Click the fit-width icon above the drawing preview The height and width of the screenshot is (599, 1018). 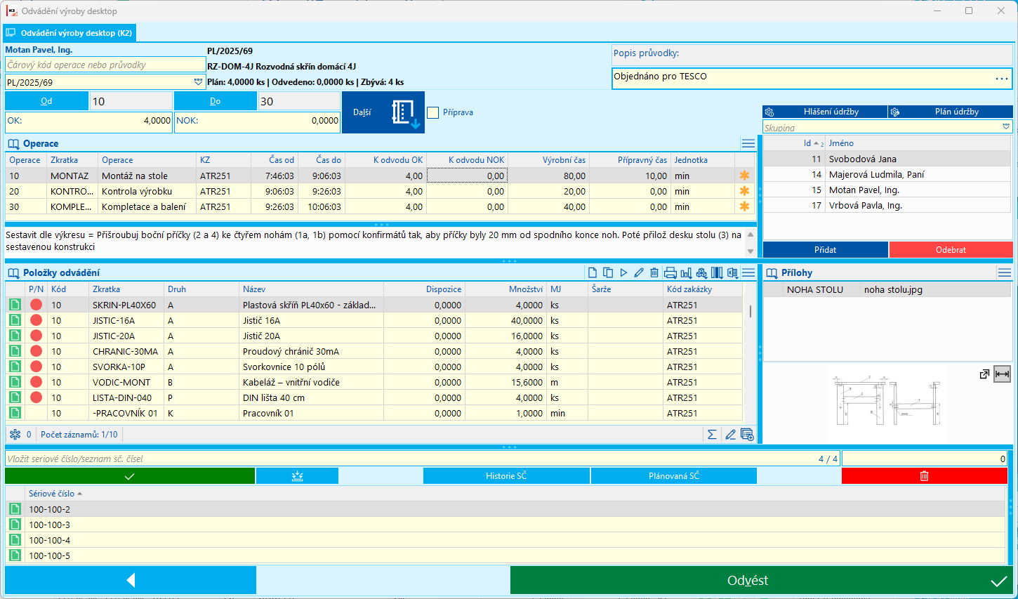click(x=1003, y=374)
